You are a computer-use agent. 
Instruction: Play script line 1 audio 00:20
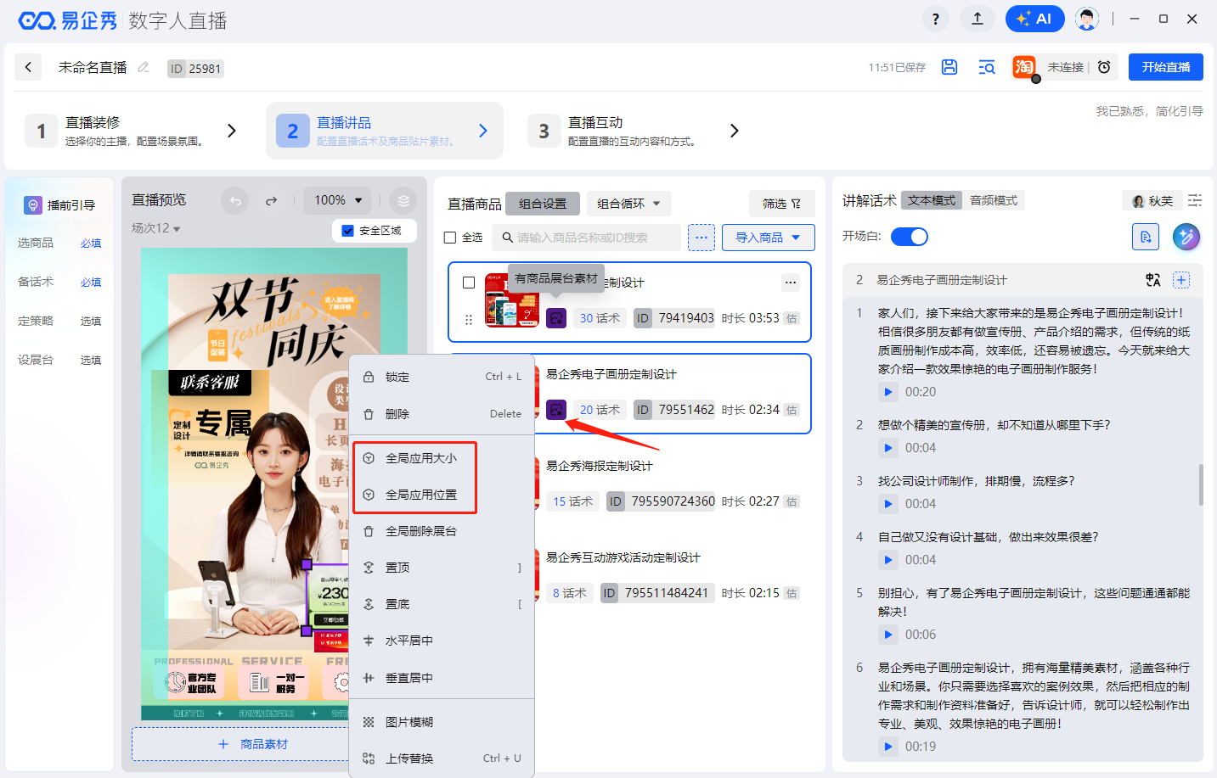(887, 392)
